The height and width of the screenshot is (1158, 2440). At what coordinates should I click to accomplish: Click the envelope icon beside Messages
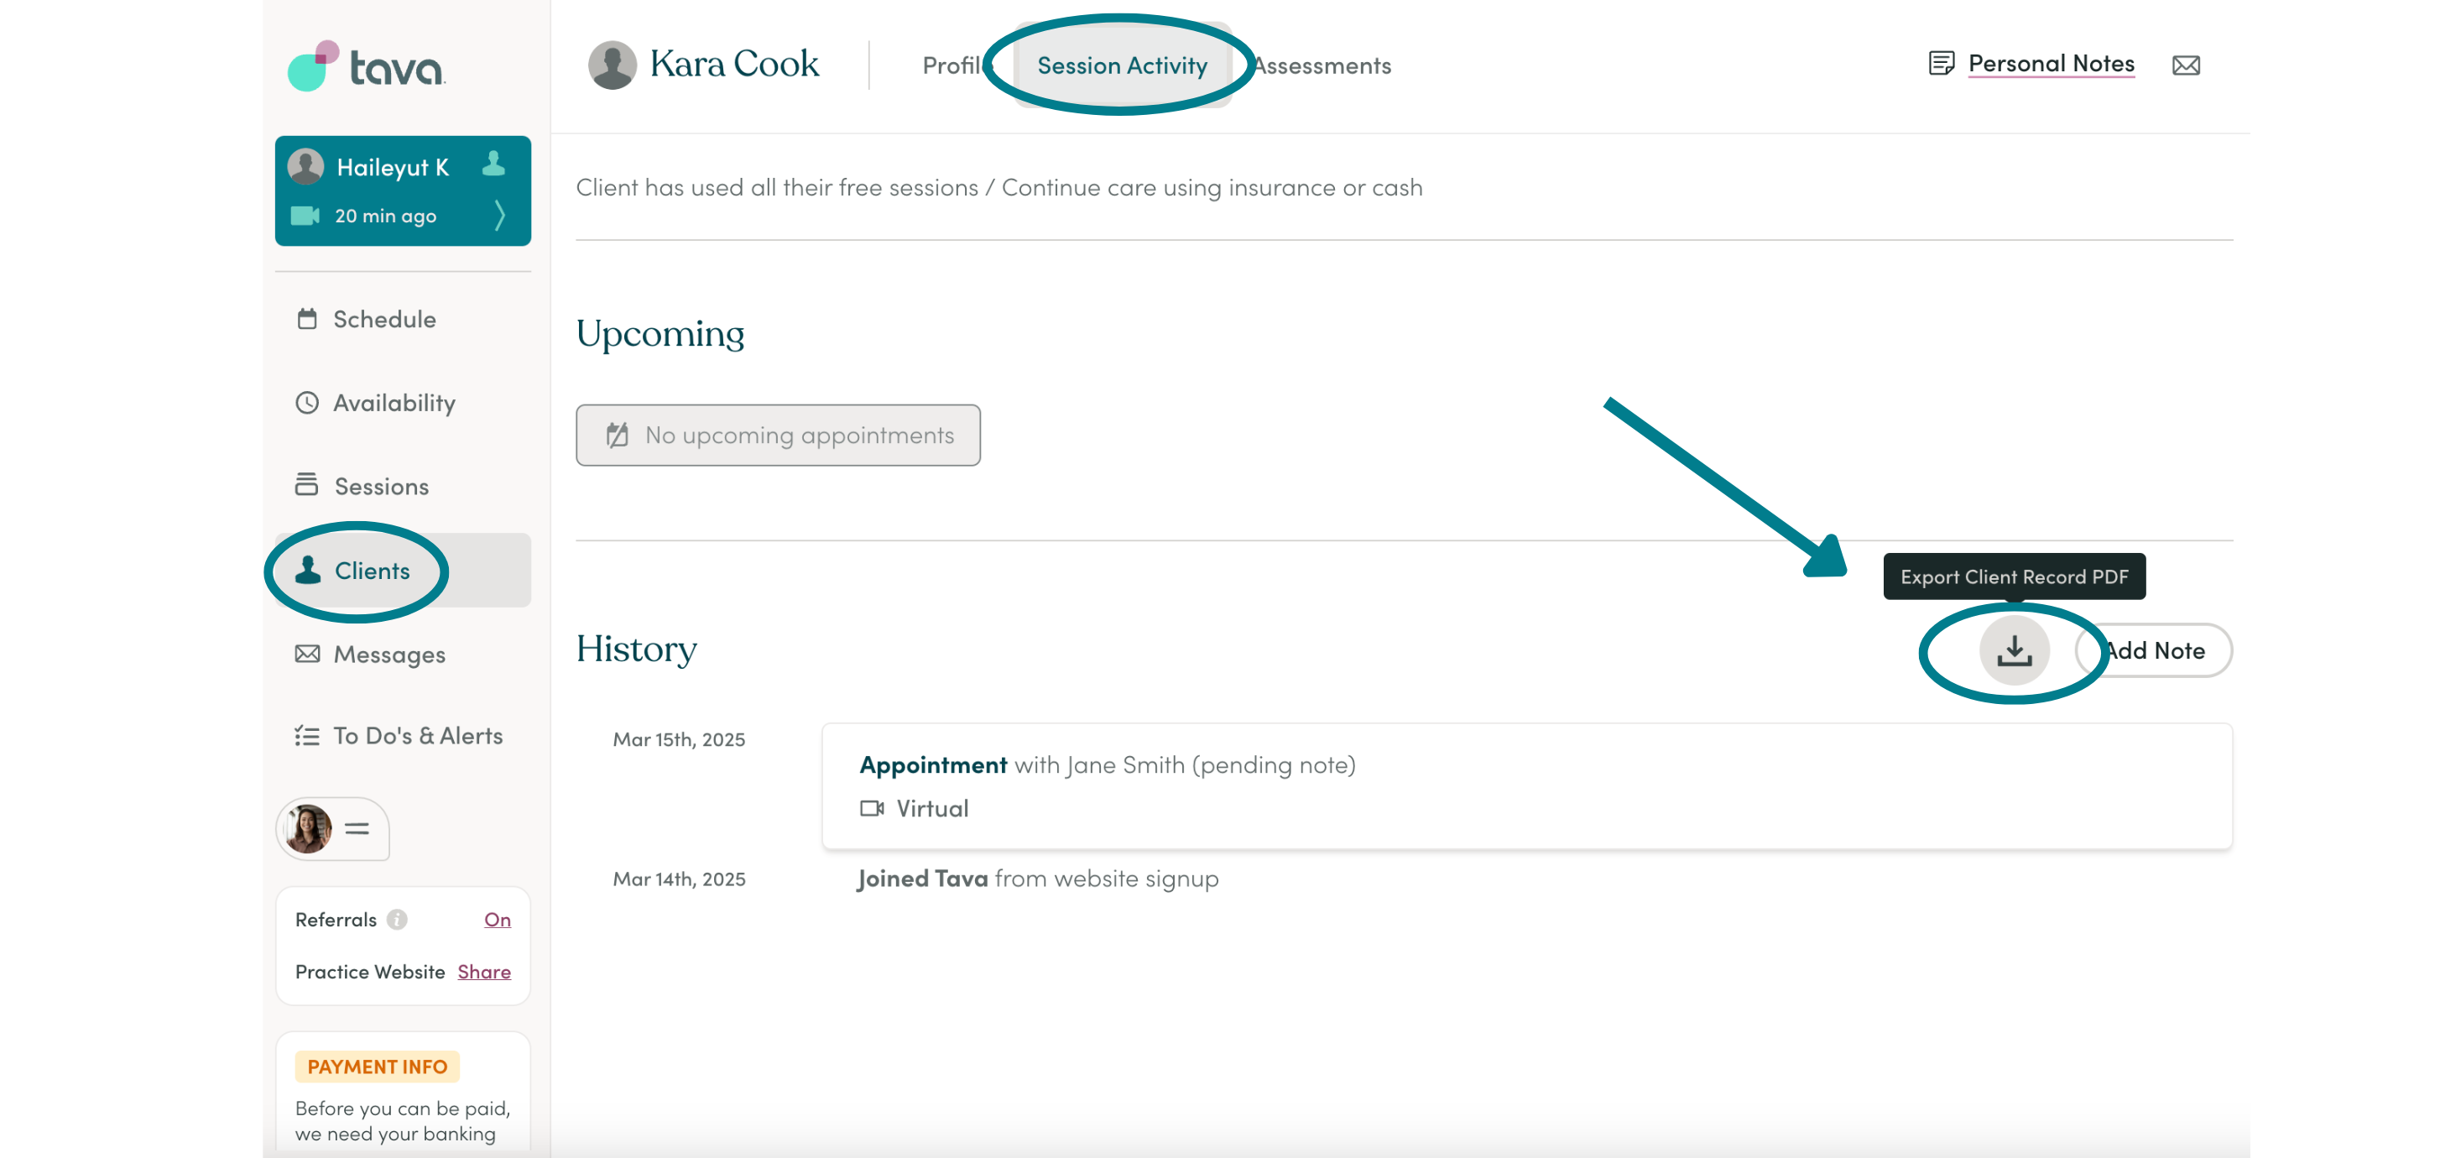(307, 654)
